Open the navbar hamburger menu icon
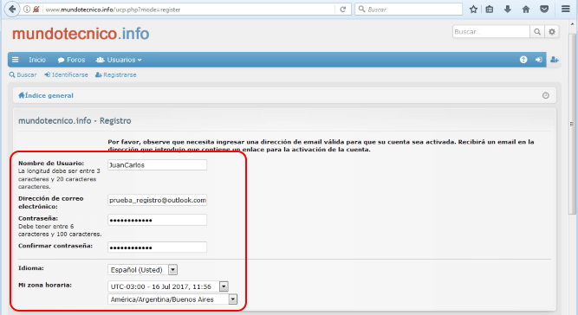 [15, 60]
